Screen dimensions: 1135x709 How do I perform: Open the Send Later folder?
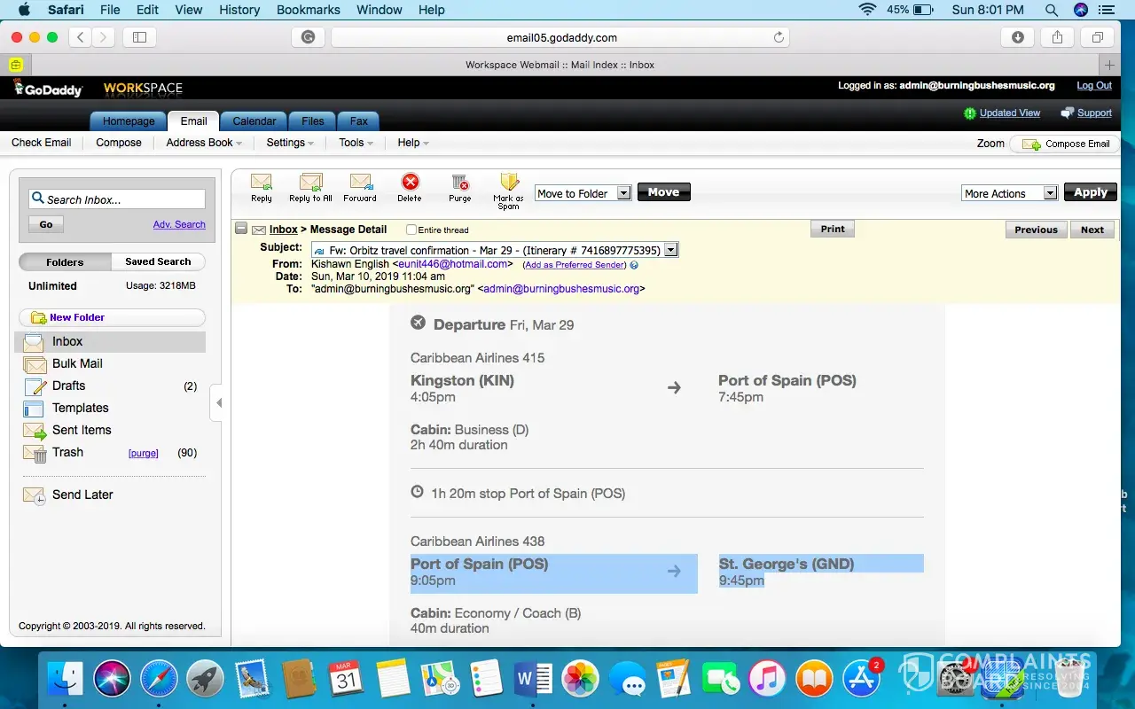pos(82,495)
